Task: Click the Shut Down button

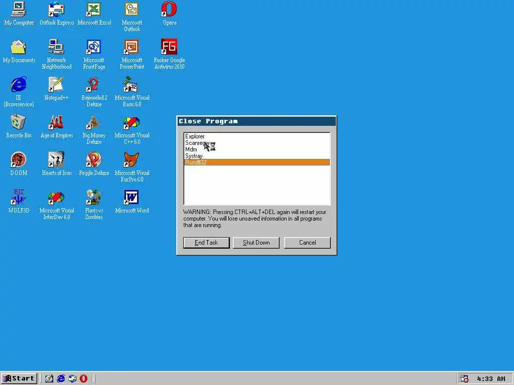Action: click(x=256, y=243)
